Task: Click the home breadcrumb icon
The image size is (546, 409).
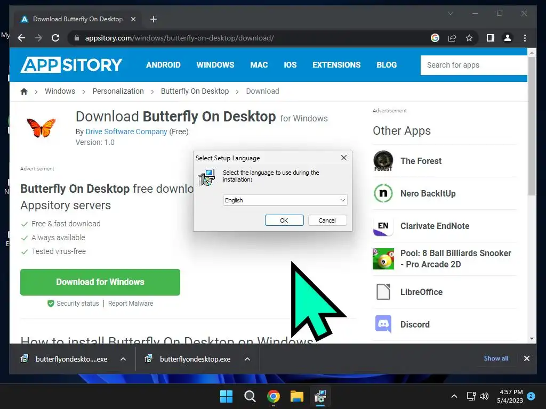Action: click(x=24, y=91)
